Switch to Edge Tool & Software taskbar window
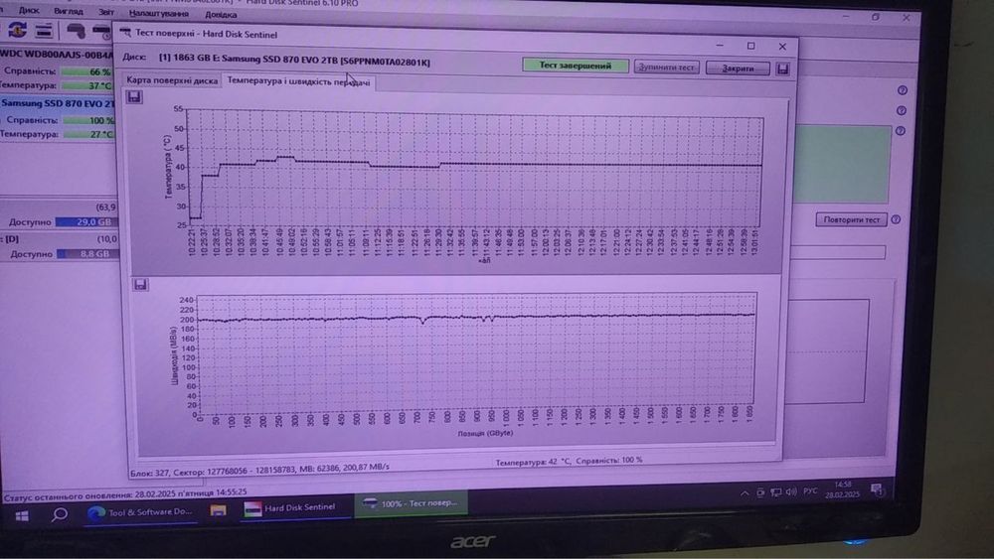The width and height of the screenshot is (994, 559). click(140, 511)
